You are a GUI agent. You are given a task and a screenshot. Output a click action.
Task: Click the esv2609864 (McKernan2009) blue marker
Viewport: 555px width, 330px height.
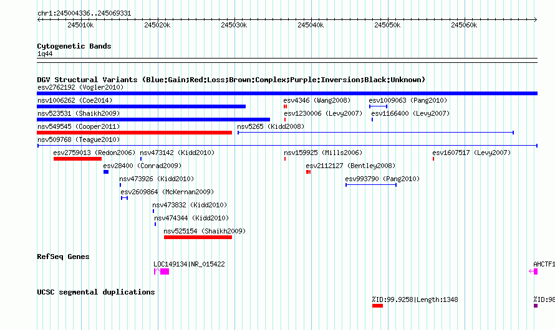124,198
